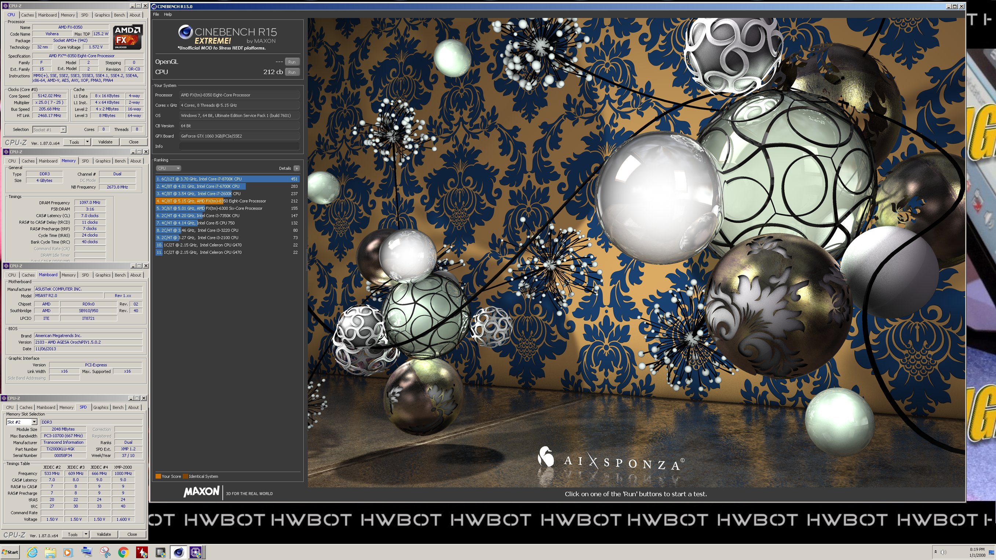Run the CPU benchmark test
996x560 pixels.
point(292,72)
